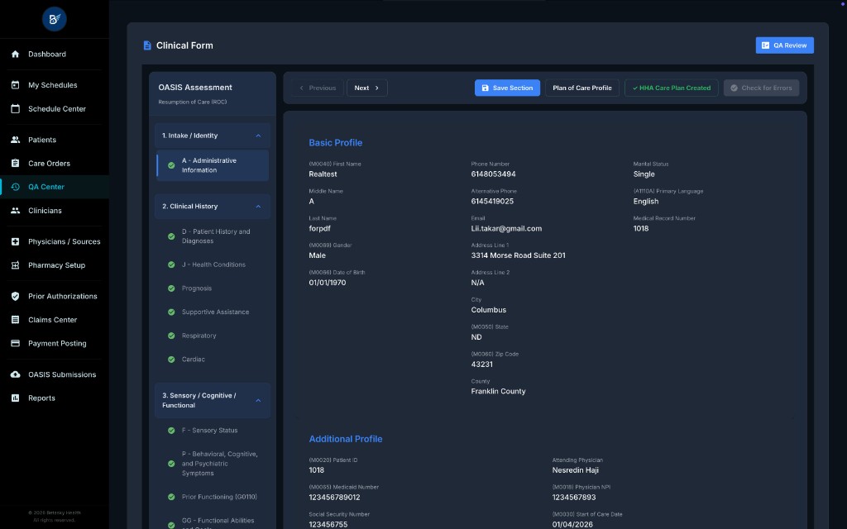This screenshot has width=847, height=529.
Task: Click Medicaid number 123456789012
Action: pos(334,497)
